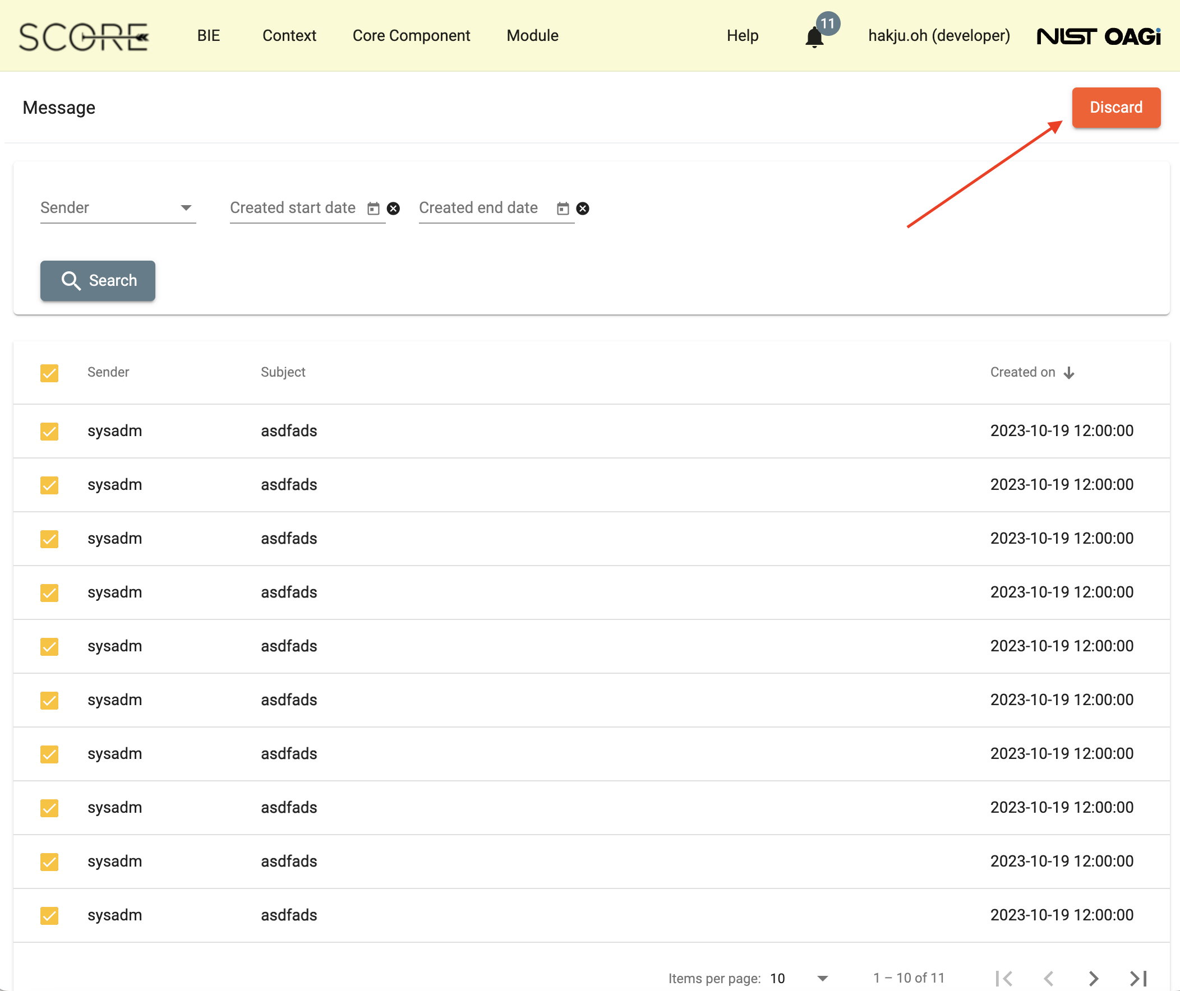This screenshot has height=991, width=1180.
Task: Uncheck the first sysadm message row
Action: 49,431
